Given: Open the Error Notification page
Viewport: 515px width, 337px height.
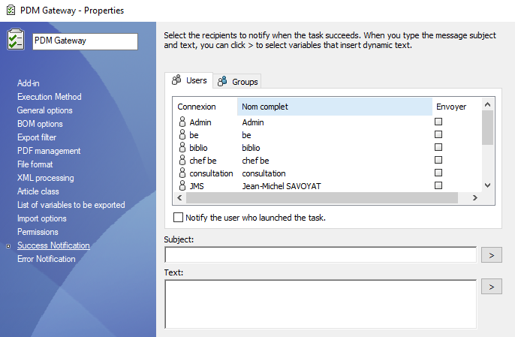Looking at the screenshot, I should (x=47, y=259).
